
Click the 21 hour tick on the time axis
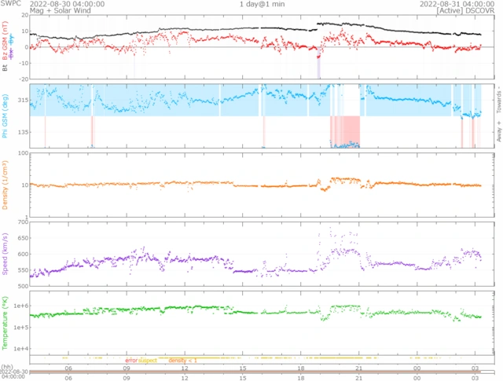coord(358,367)
